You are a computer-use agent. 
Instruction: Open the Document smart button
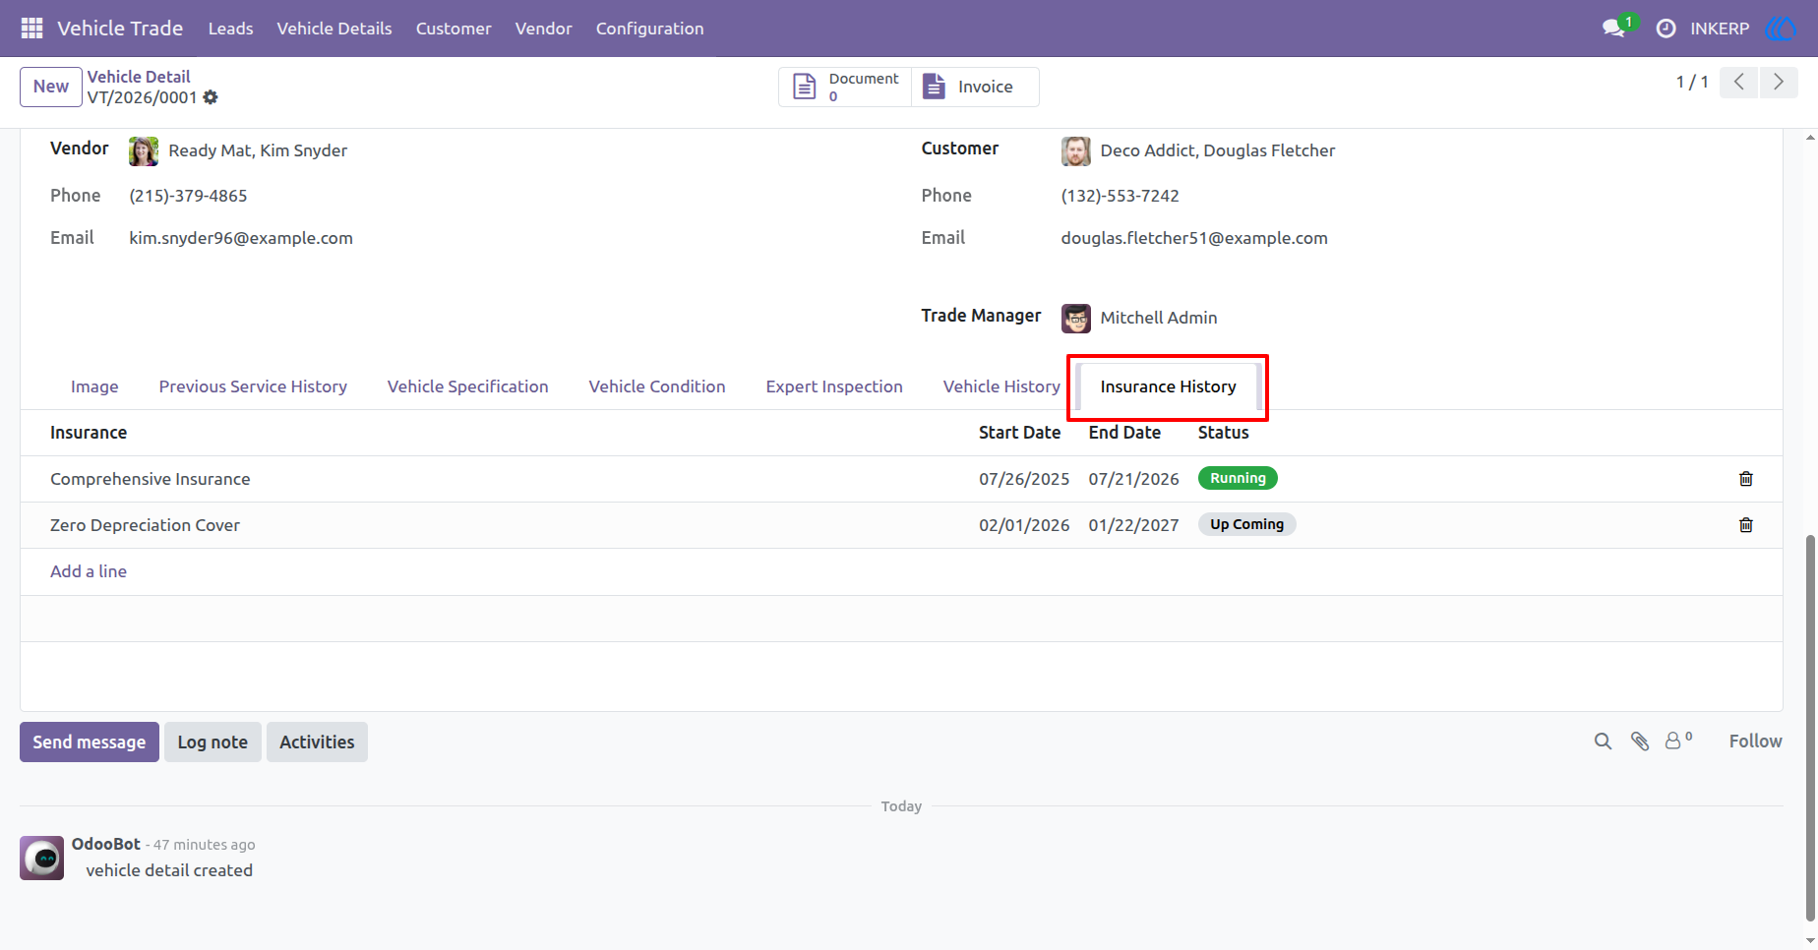846,87
